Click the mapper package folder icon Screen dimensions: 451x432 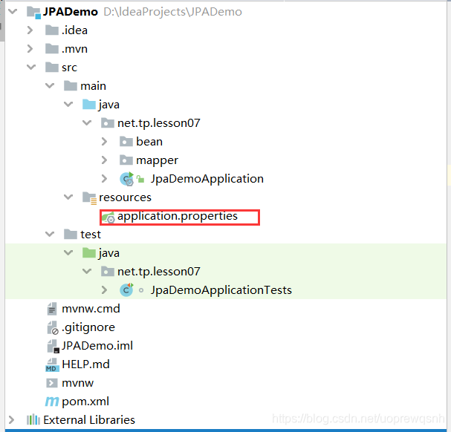tap(126, 160)
